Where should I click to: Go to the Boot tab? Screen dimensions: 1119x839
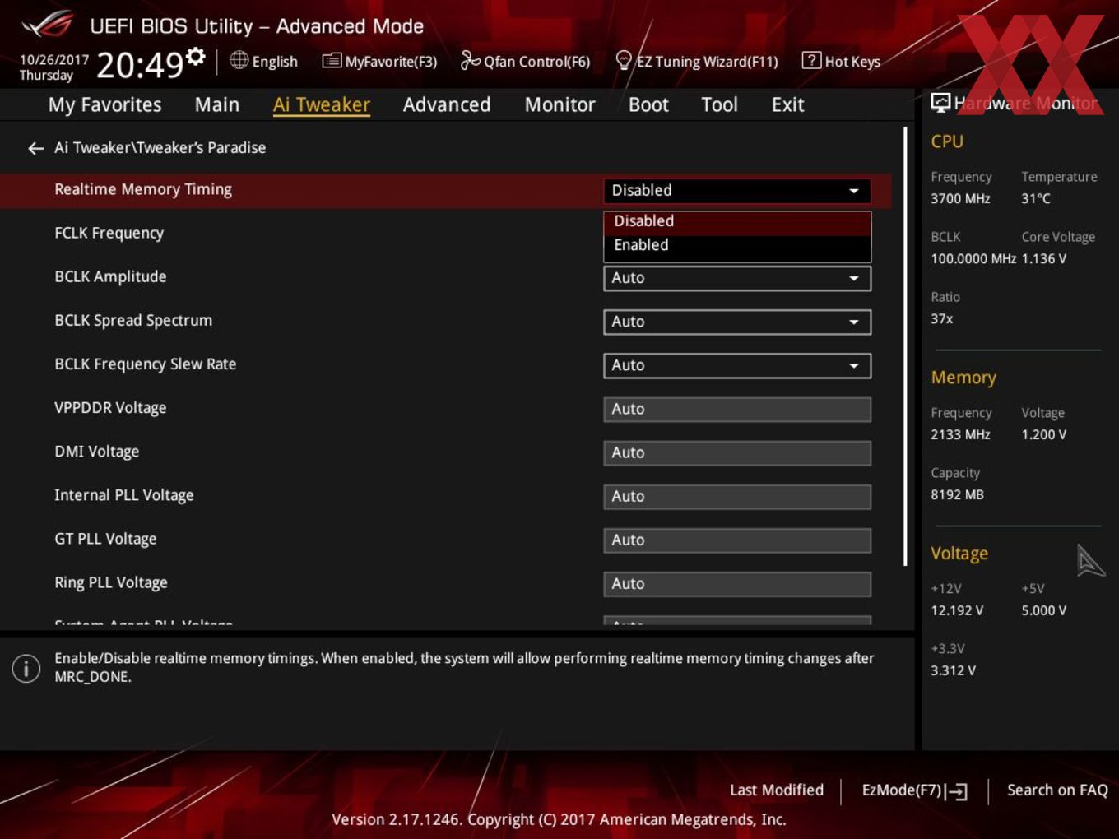point(648,104)
